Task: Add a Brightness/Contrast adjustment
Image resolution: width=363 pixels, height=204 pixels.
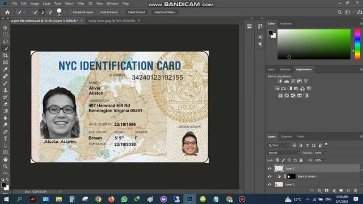Action: [280, 82]
